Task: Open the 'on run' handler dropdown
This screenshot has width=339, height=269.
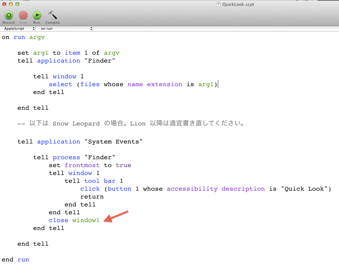Action: tap(64, 29)
